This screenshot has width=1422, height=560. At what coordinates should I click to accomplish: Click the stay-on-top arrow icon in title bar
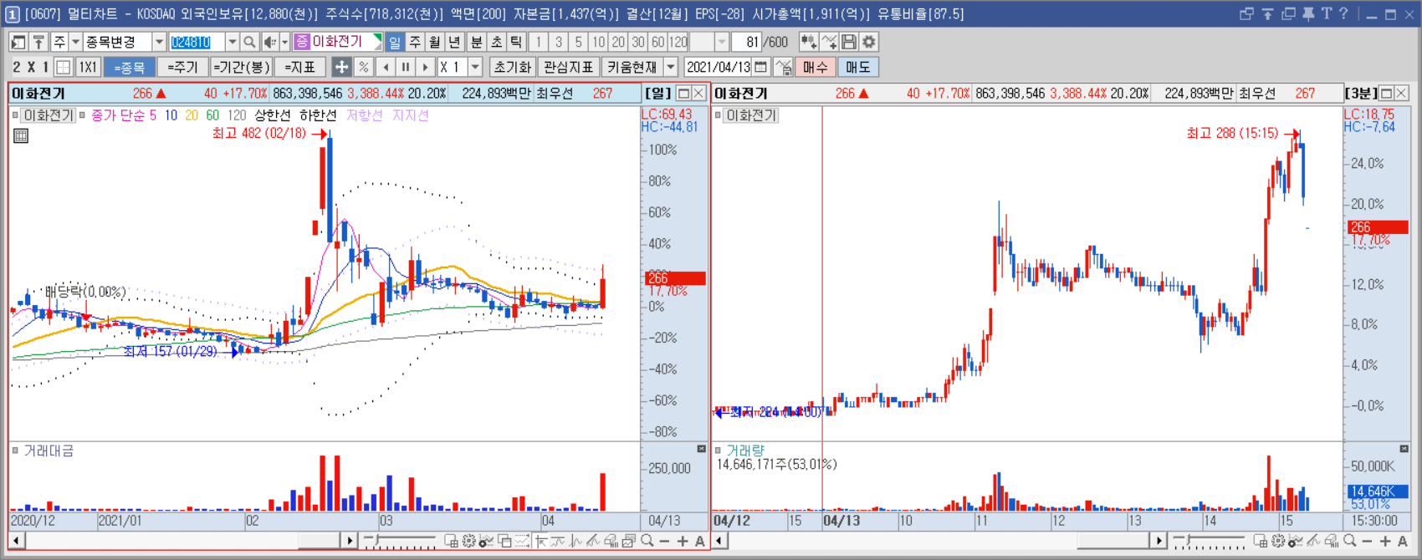tap(1268, 13)
